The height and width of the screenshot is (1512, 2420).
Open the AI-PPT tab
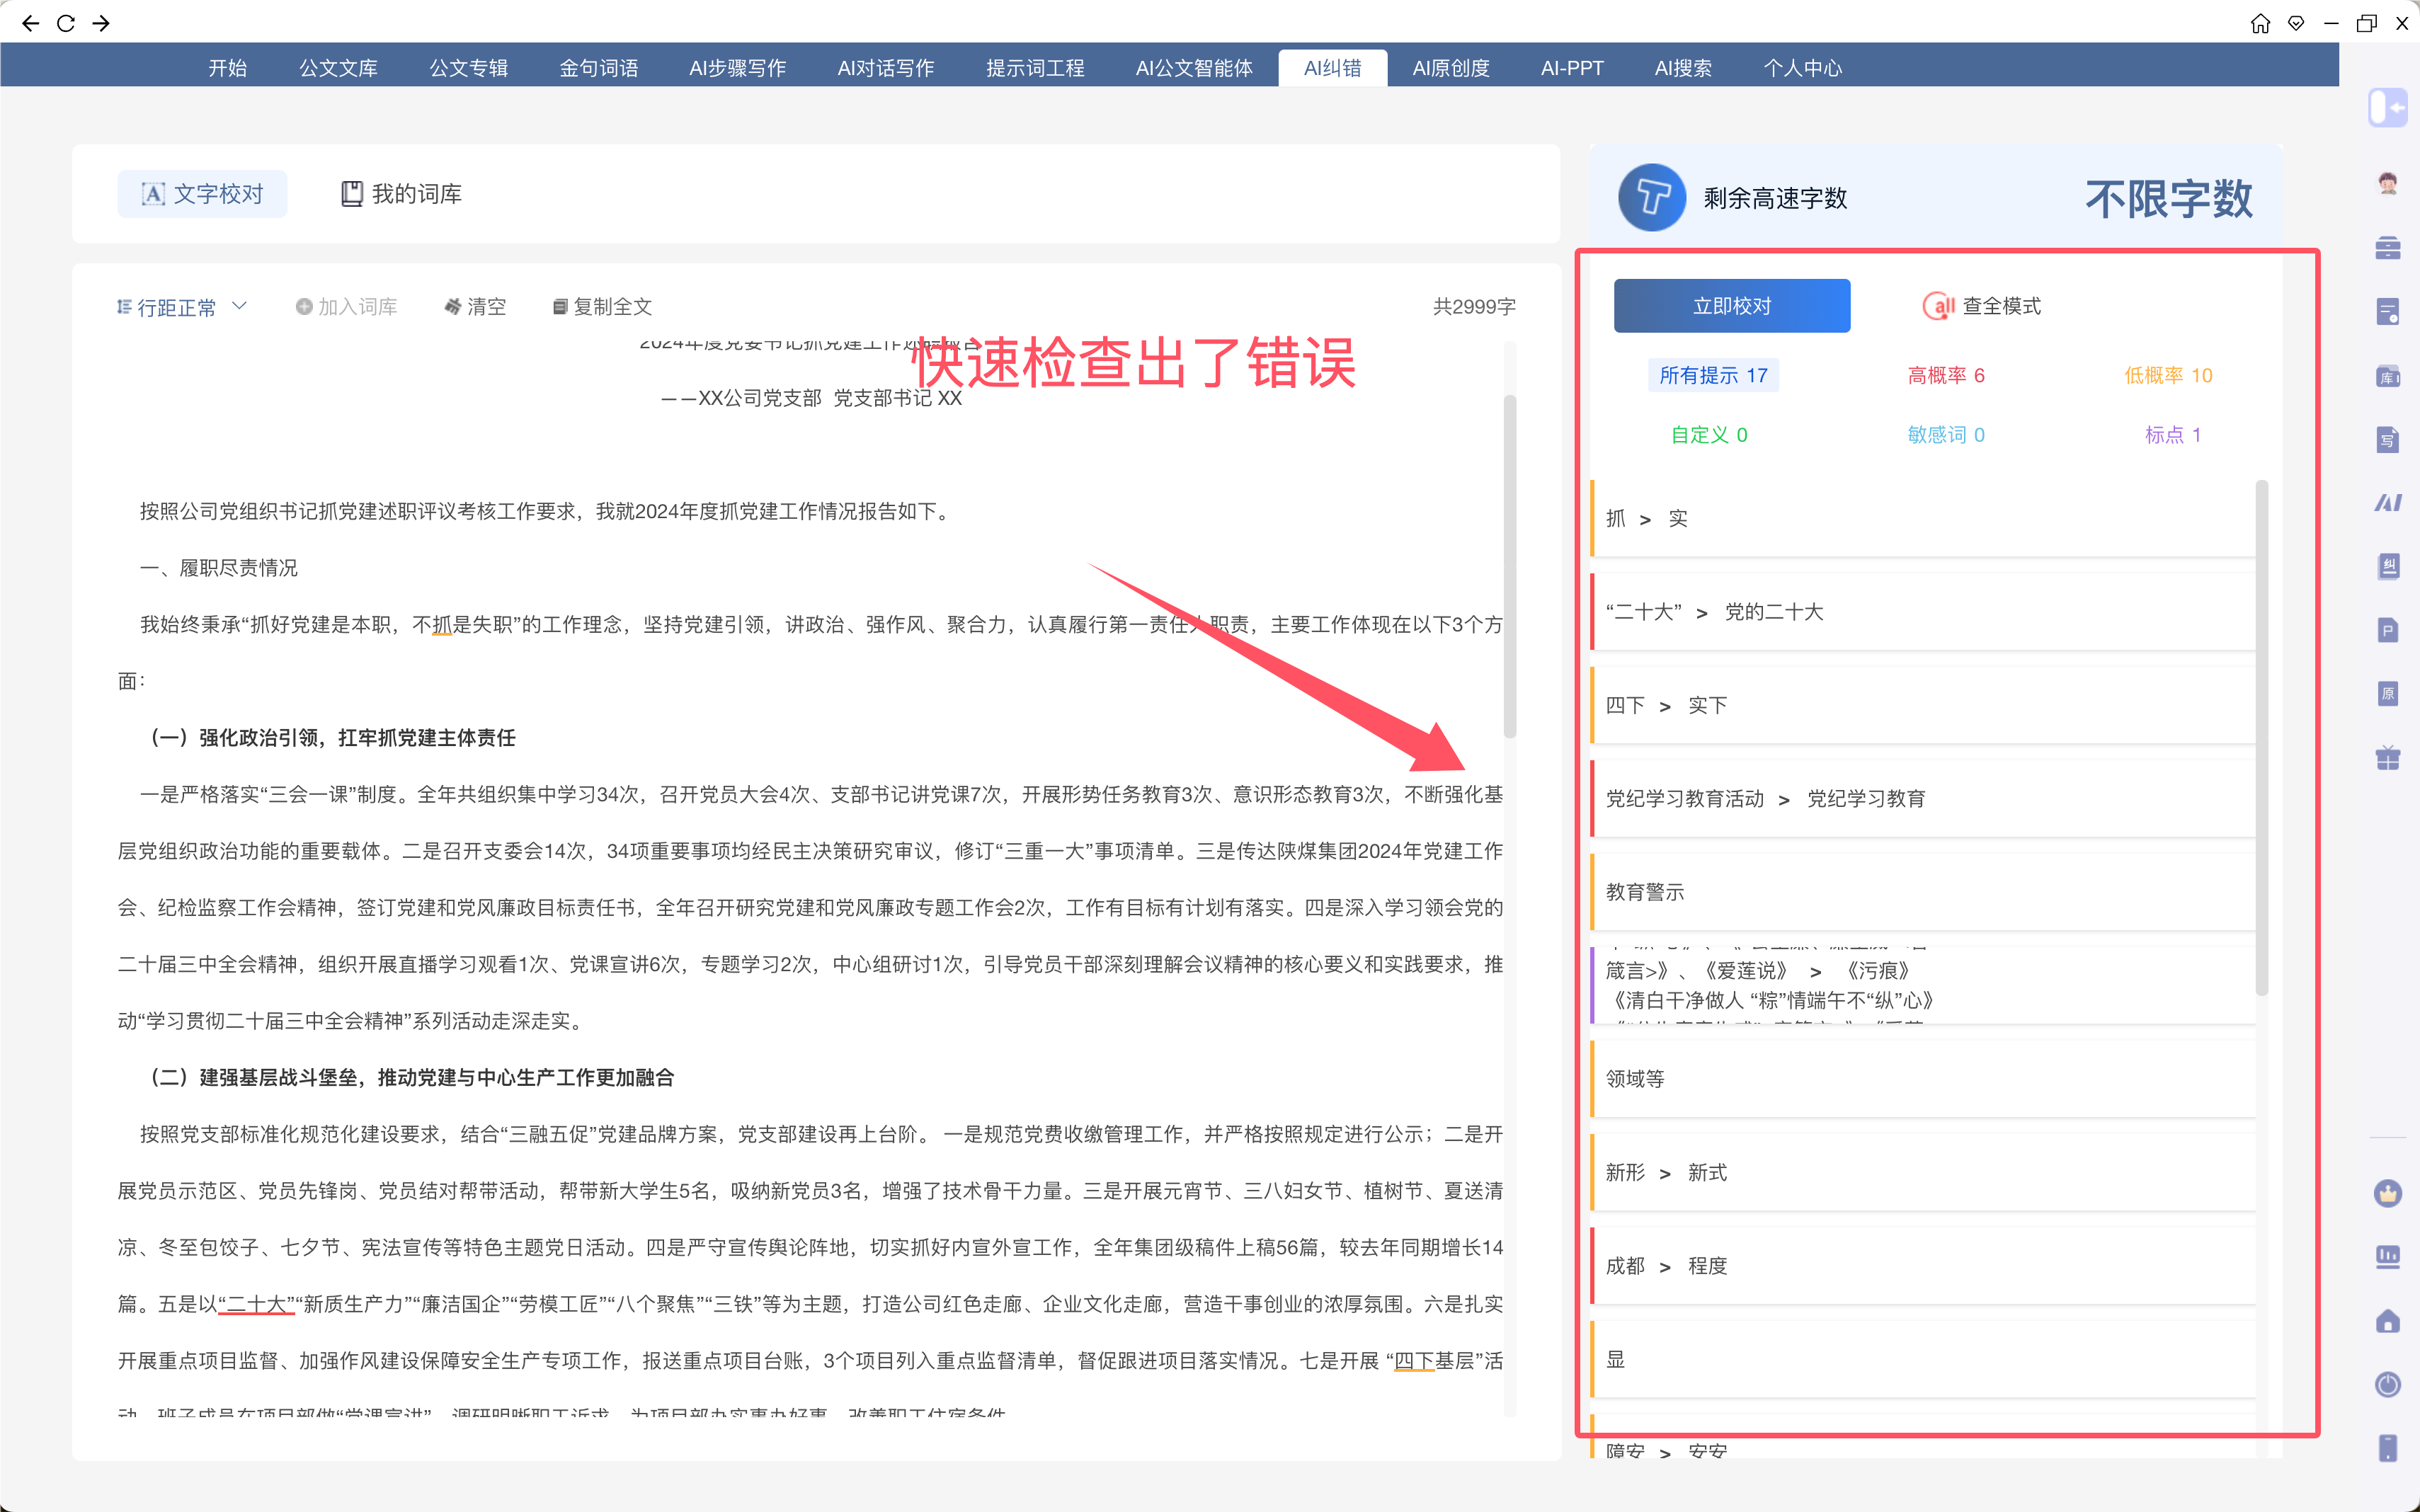[1572, 68]
